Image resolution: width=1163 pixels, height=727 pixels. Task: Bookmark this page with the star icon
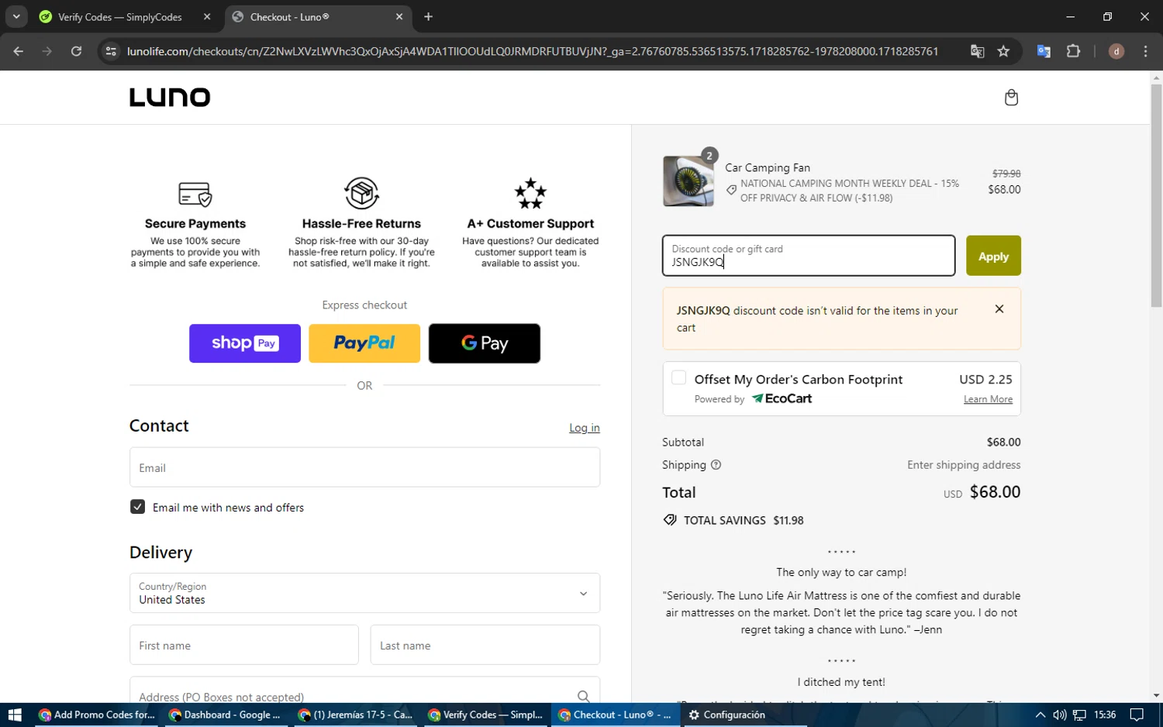1003,51
